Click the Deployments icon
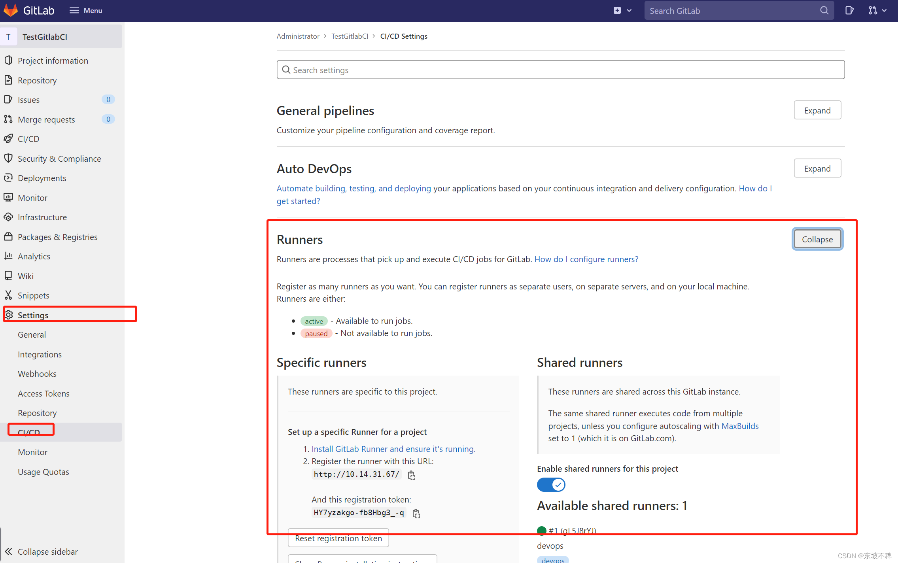This screenshot has width=898, height=563. point(8,178)
